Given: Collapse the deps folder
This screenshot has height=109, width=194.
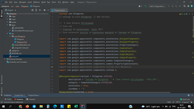Looking at the screenshot, I should point(7,25).
